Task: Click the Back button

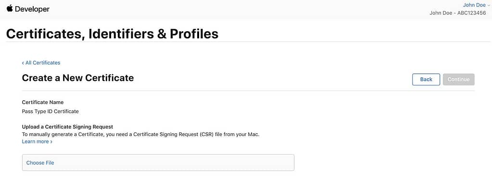Action: (426, 80)
